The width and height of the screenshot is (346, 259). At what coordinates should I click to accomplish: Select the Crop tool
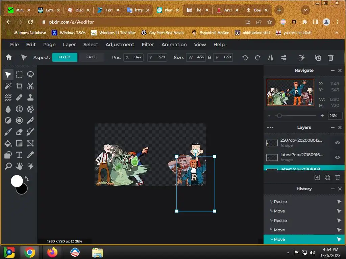(x=19, y=86)
